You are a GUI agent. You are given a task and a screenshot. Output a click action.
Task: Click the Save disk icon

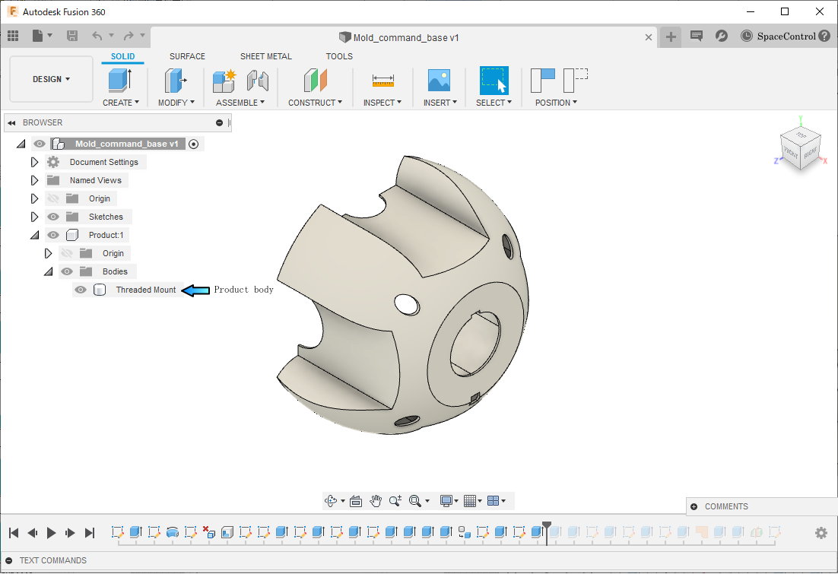coord(72,36)
